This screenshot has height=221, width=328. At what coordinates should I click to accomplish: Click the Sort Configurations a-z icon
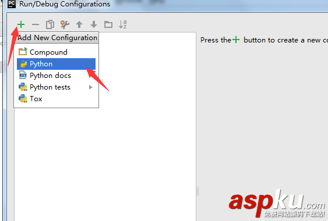coord(123,24)
